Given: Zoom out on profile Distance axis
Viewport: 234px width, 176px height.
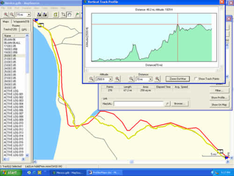Looking at the screenshot, I should click(x=132, y=79).
